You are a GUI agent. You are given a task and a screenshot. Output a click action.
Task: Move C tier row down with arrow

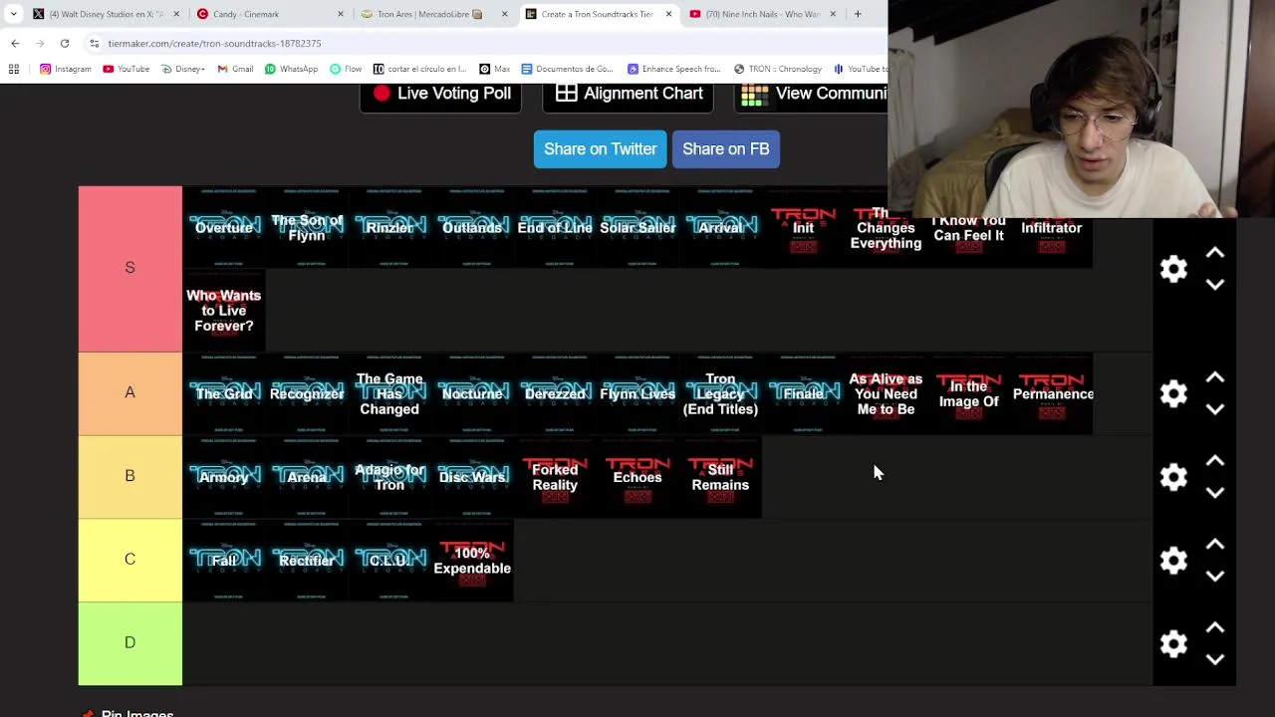pyautogui.click(x=1215, y=577)
